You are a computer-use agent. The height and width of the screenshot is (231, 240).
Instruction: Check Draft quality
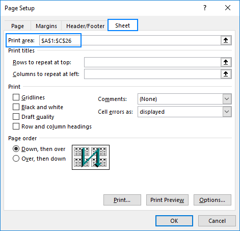coord(16,117)
